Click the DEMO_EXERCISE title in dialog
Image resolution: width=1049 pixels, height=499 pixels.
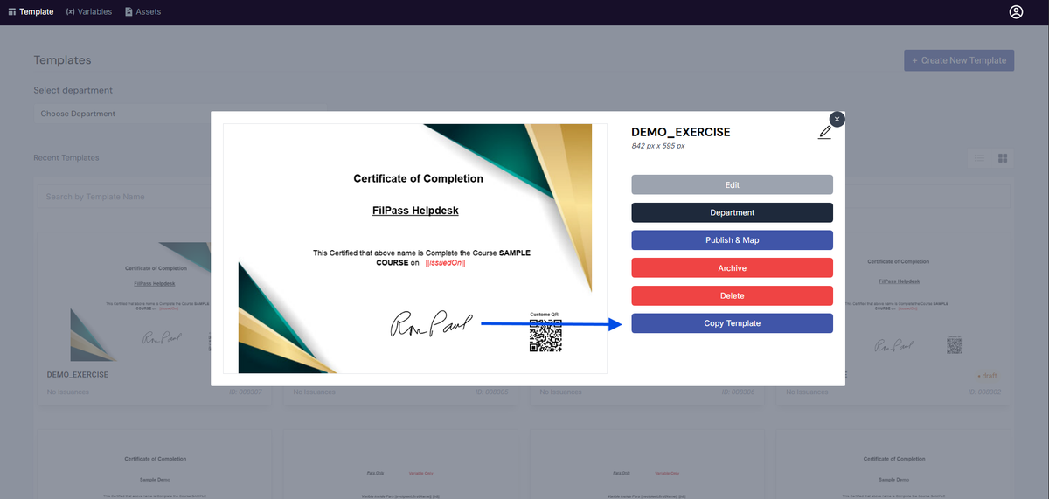(x=680, y=132)
